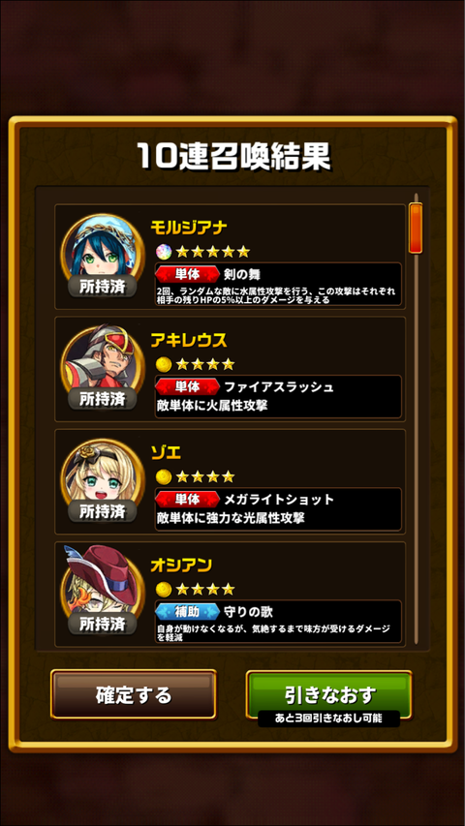The height and width of the screenshot is (826, 465).
Task: Click the orange scrollbar handle on results list
Action: [416, 228]
